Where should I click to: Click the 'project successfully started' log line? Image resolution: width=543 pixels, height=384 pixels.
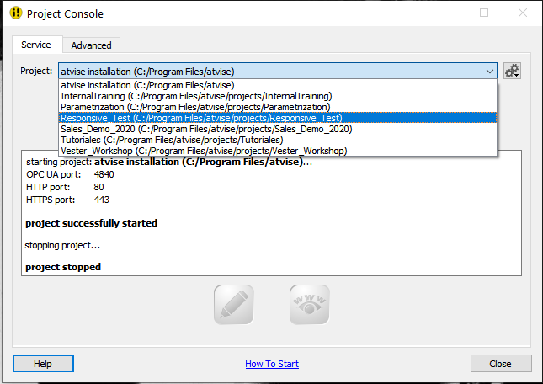(91, 223)
